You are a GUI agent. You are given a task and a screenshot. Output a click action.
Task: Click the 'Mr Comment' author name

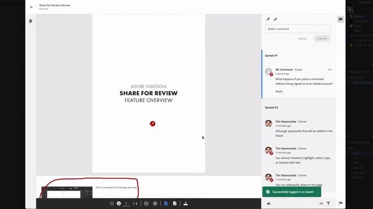[x=284, y=70]
